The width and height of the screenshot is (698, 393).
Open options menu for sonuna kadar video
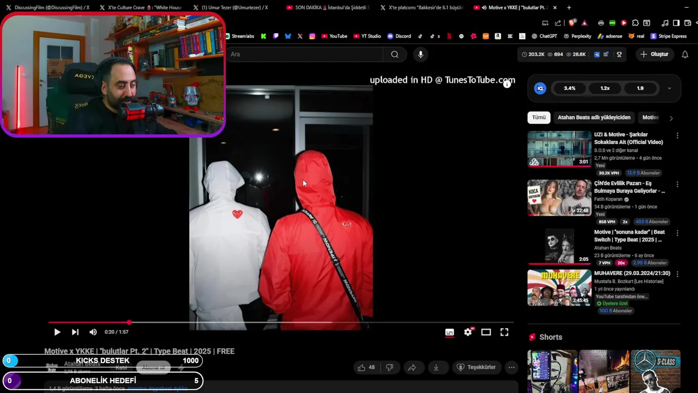(x=677, y=233)
